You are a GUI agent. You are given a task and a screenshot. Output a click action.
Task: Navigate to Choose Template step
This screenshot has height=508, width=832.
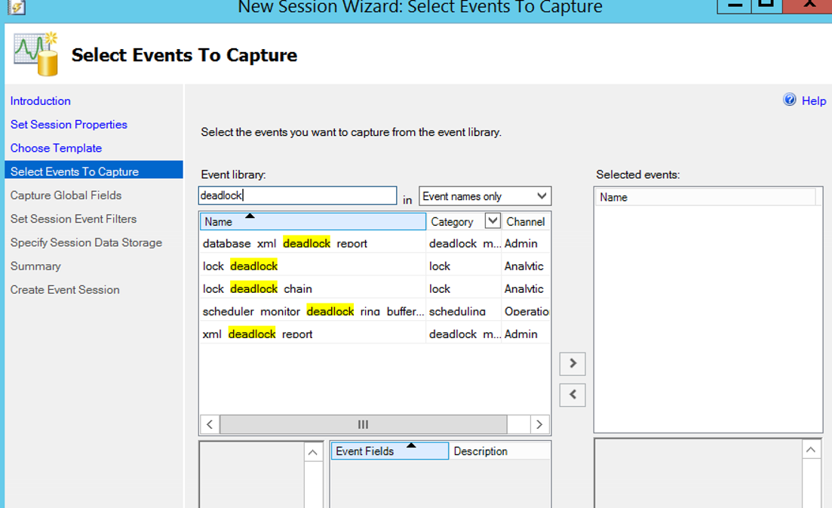click(56, 148)
